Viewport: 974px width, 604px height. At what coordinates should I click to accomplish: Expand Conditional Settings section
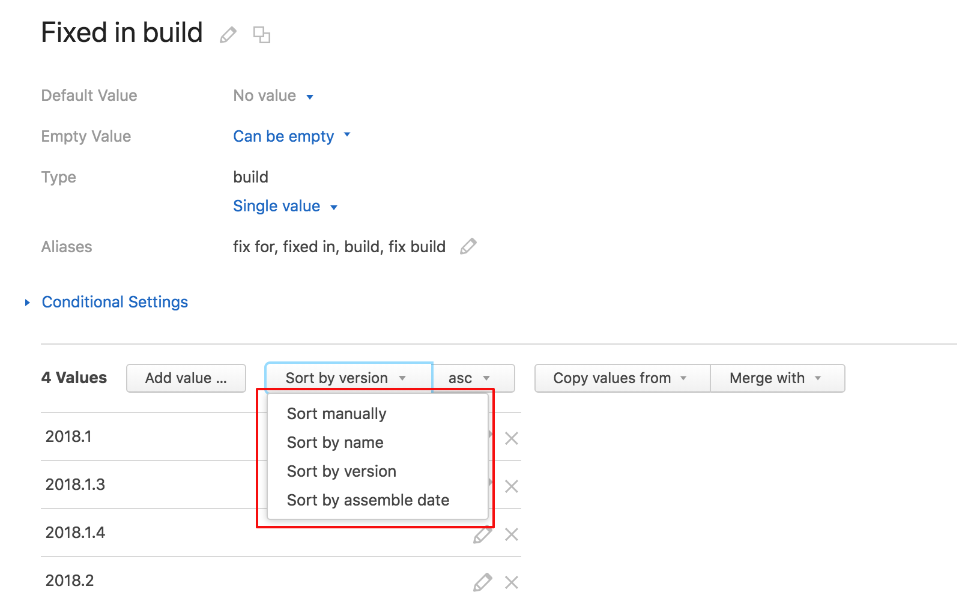point(114,302)
